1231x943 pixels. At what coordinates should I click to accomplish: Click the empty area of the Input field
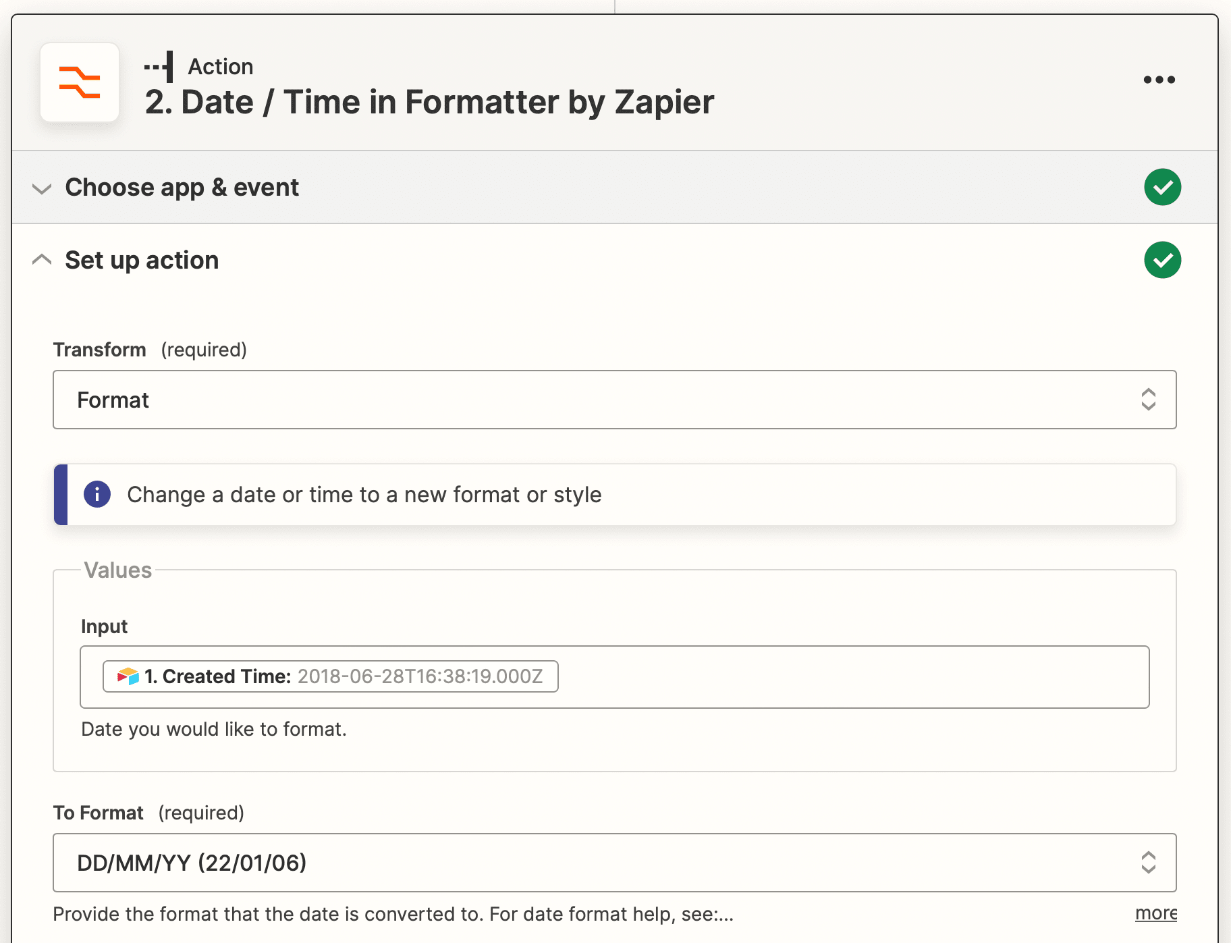(x=850, y=677)
